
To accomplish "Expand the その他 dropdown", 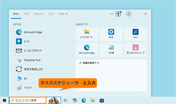I will pos(63,14).
